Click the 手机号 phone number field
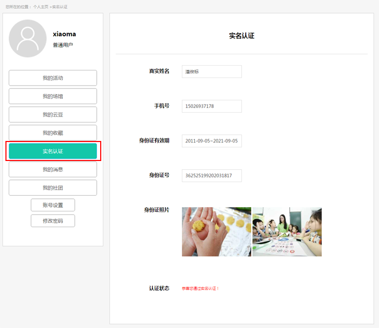Image resolution: width=379 pixels, height=328 pixels. 211,106
